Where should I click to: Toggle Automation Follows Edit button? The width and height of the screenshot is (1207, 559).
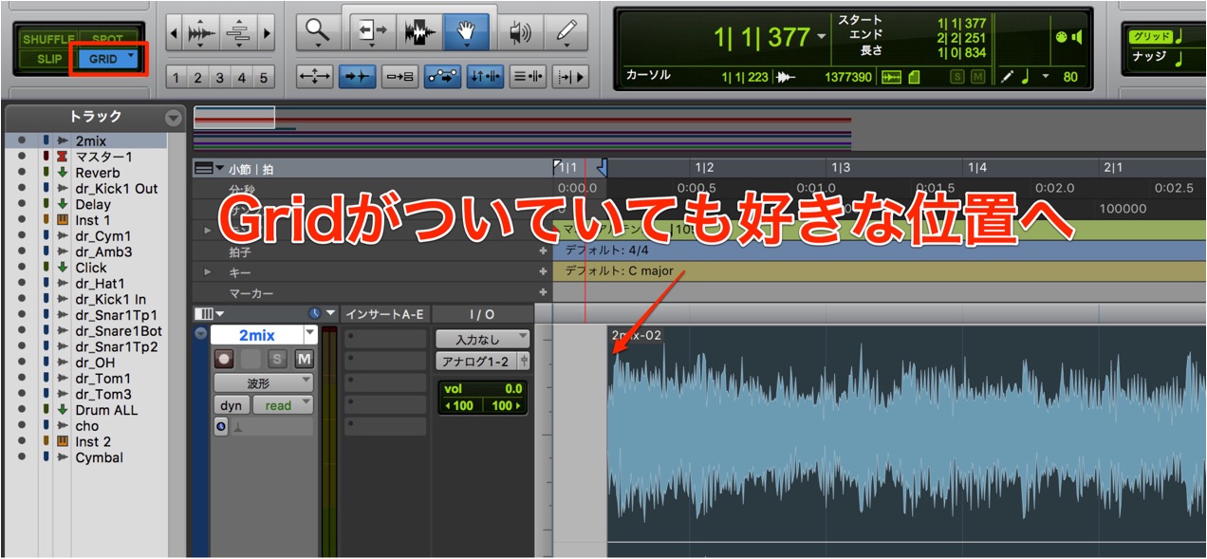pyautogui.click(x=443, y=77)
